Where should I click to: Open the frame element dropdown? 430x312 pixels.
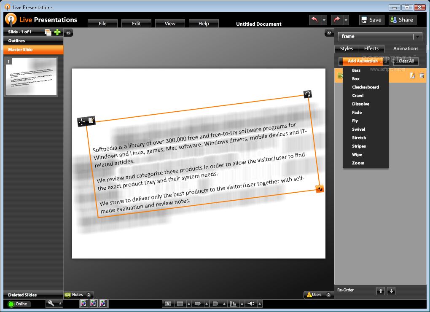tap(380, 36)
